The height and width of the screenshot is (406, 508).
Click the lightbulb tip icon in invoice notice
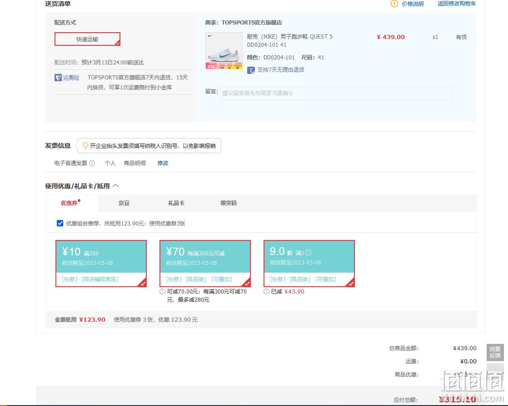pyautogui.click(x=85, y=146)
